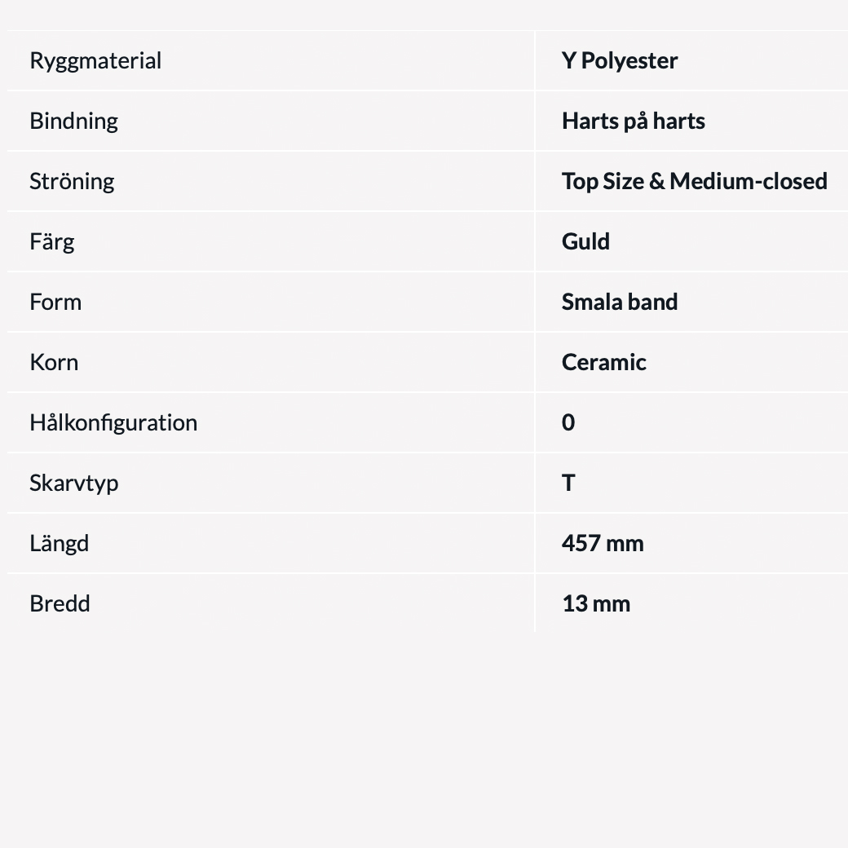
Task: Click the Bindning label
Action: click(x=73, y=121)
